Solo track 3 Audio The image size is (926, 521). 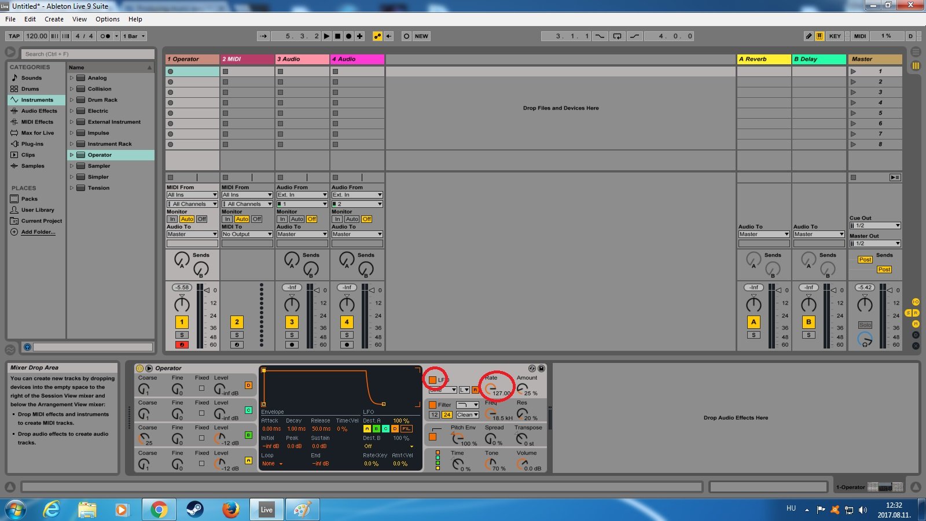pyautogui.click(x=292, y=335)
